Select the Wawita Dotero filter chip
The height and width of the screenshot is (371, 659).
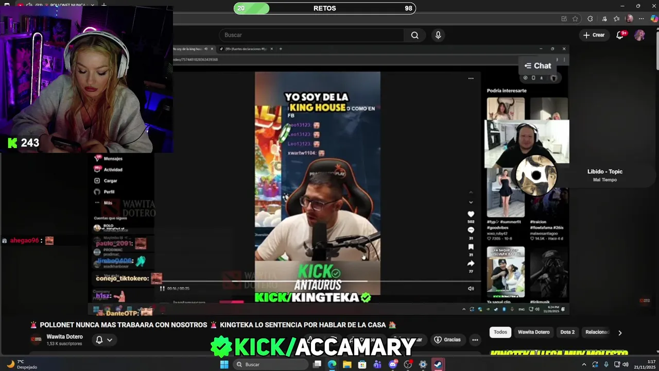click(533, 332)
